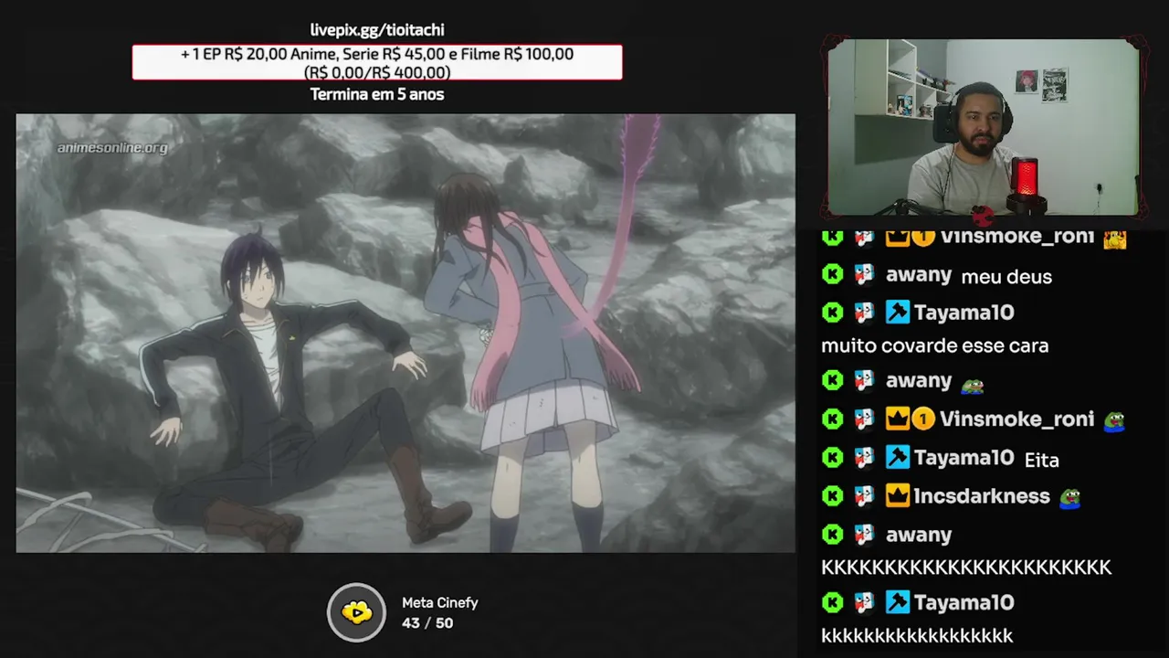
Task: Open username Tayama10 above 'muito covarde esse cara'
Action: tap(964, 313)
